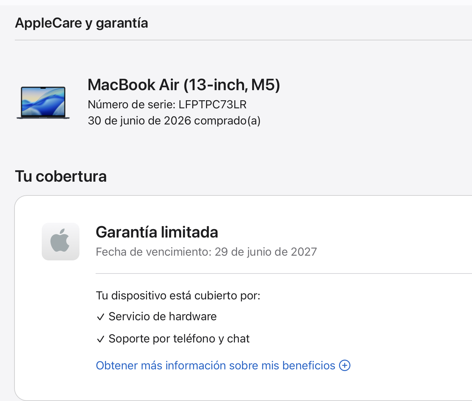Click the MacBook Air device thumbnail image
The width and height of the screenshot is (472, 401).
tap(43, 103)
